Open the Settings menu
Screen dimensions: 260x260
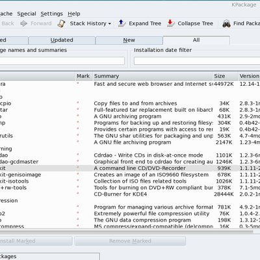click(51, 14)
